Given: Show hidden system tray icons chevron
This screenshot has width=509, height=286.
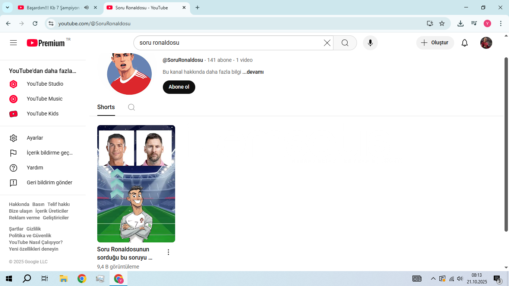Looking at the screenshot, I should coord(433,279).
